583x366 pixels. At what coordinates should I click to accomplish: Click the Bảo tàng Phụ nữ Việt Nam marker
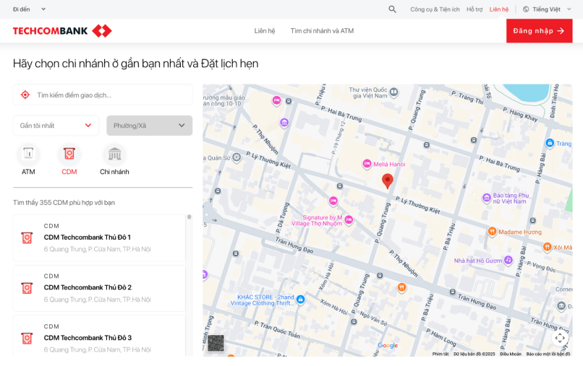point(487,198)
